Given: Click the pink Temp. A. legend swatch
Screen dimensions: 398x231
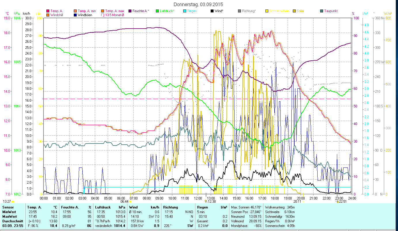Looking at the screenshot, I should [x=48, y=11].
